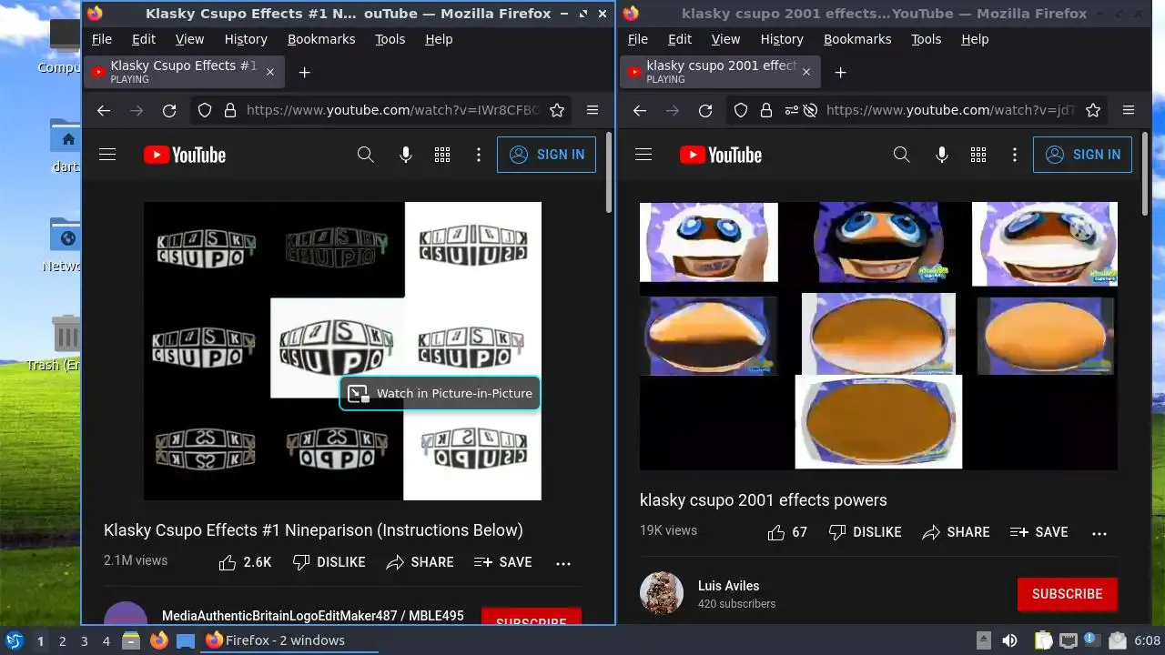Open Luis Aviles channel avatar
Screen dimensions: 1165x655
coord(662,594)
